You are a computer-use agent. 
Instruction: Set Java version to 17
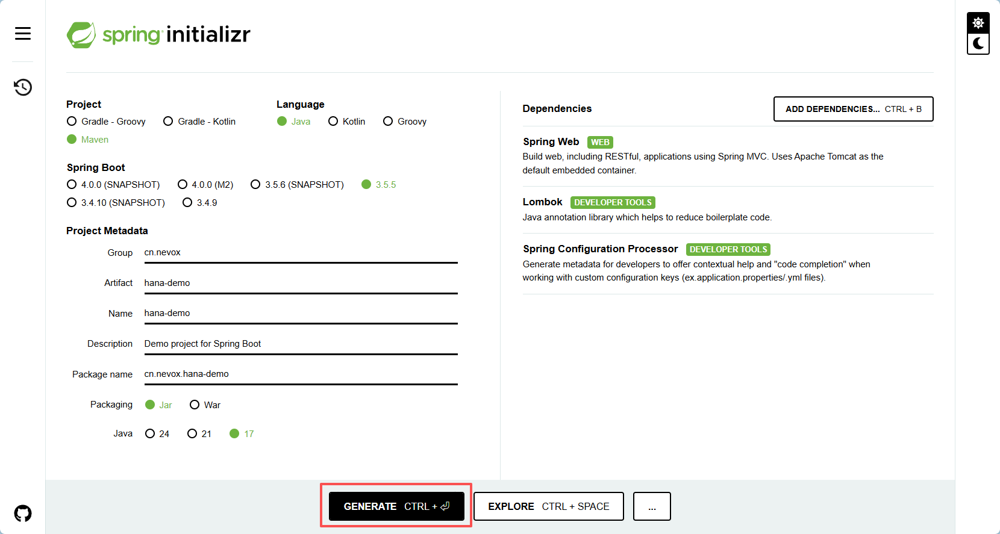click(x=242, y=434)
